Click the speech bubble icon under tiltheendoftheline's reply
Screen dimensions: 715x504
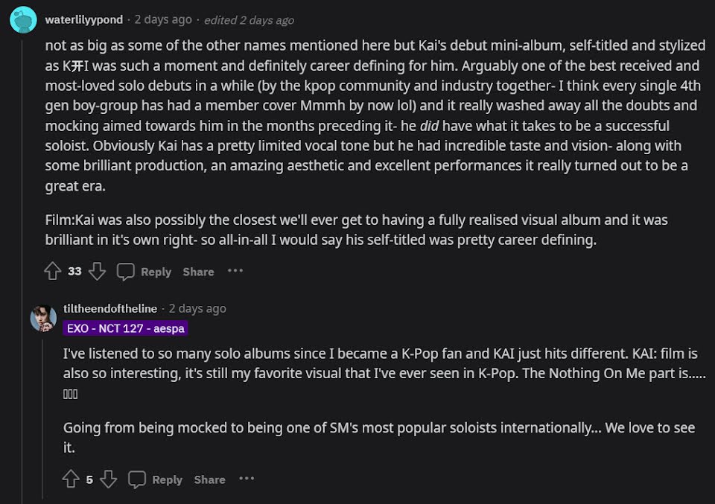point(137,479)
